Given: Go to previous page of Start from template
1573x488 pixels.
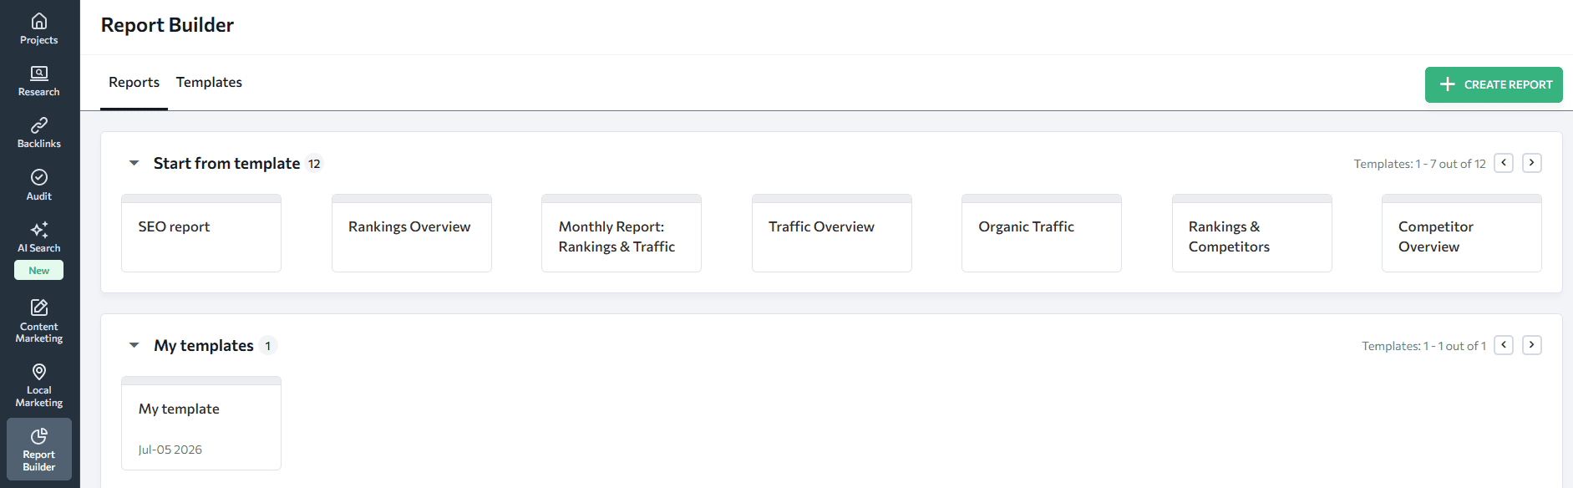Looking at the screenshot, I should [1504, 163].
